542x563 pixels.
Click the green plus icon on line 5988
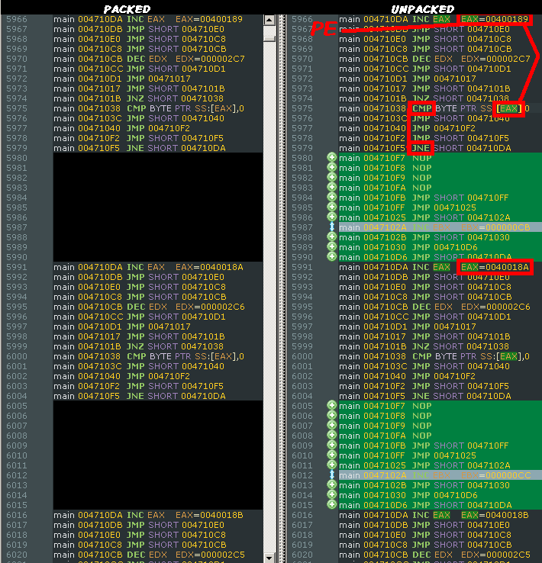tap(332, 237)
